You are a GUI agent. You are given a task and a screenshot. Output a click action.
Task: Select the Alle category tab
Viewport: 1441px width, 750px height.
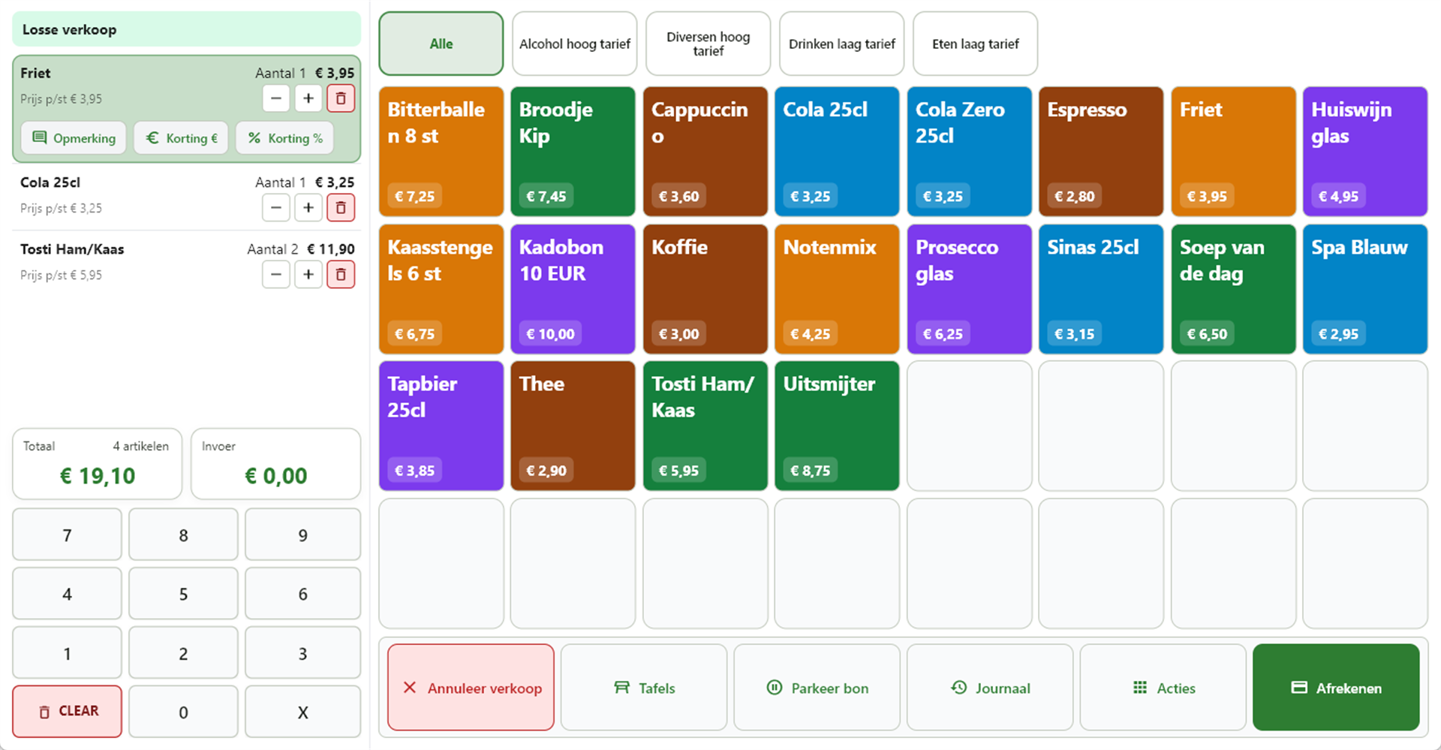point(441,44)
